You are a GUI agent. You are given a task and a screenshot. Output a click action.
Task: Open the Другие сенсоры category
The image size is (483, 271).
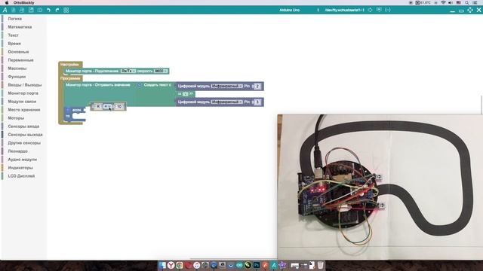tap(24, 143)
